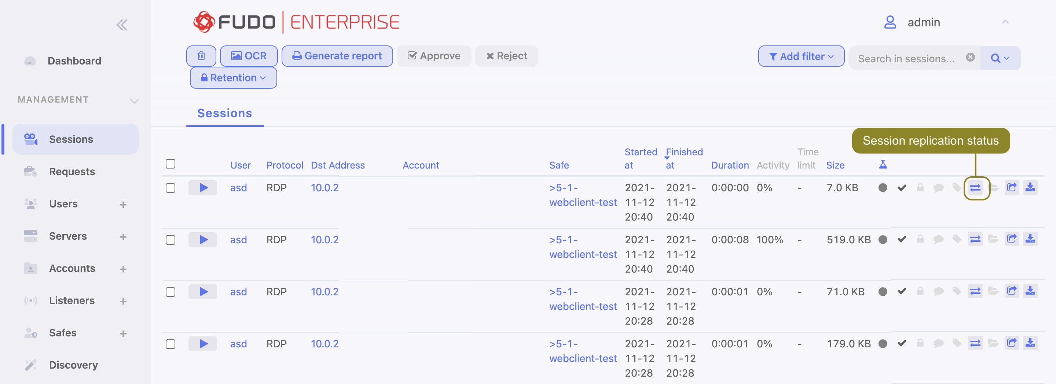The width and height of the screenshot is (1056, 384).
Task: Open the search magnifier dropdown
Action: point(1000,58)
